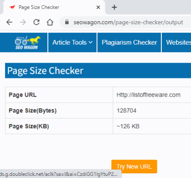191x178 pixels.
Task: Open a new tab with plus icon
Action: (x=114, y=7)
